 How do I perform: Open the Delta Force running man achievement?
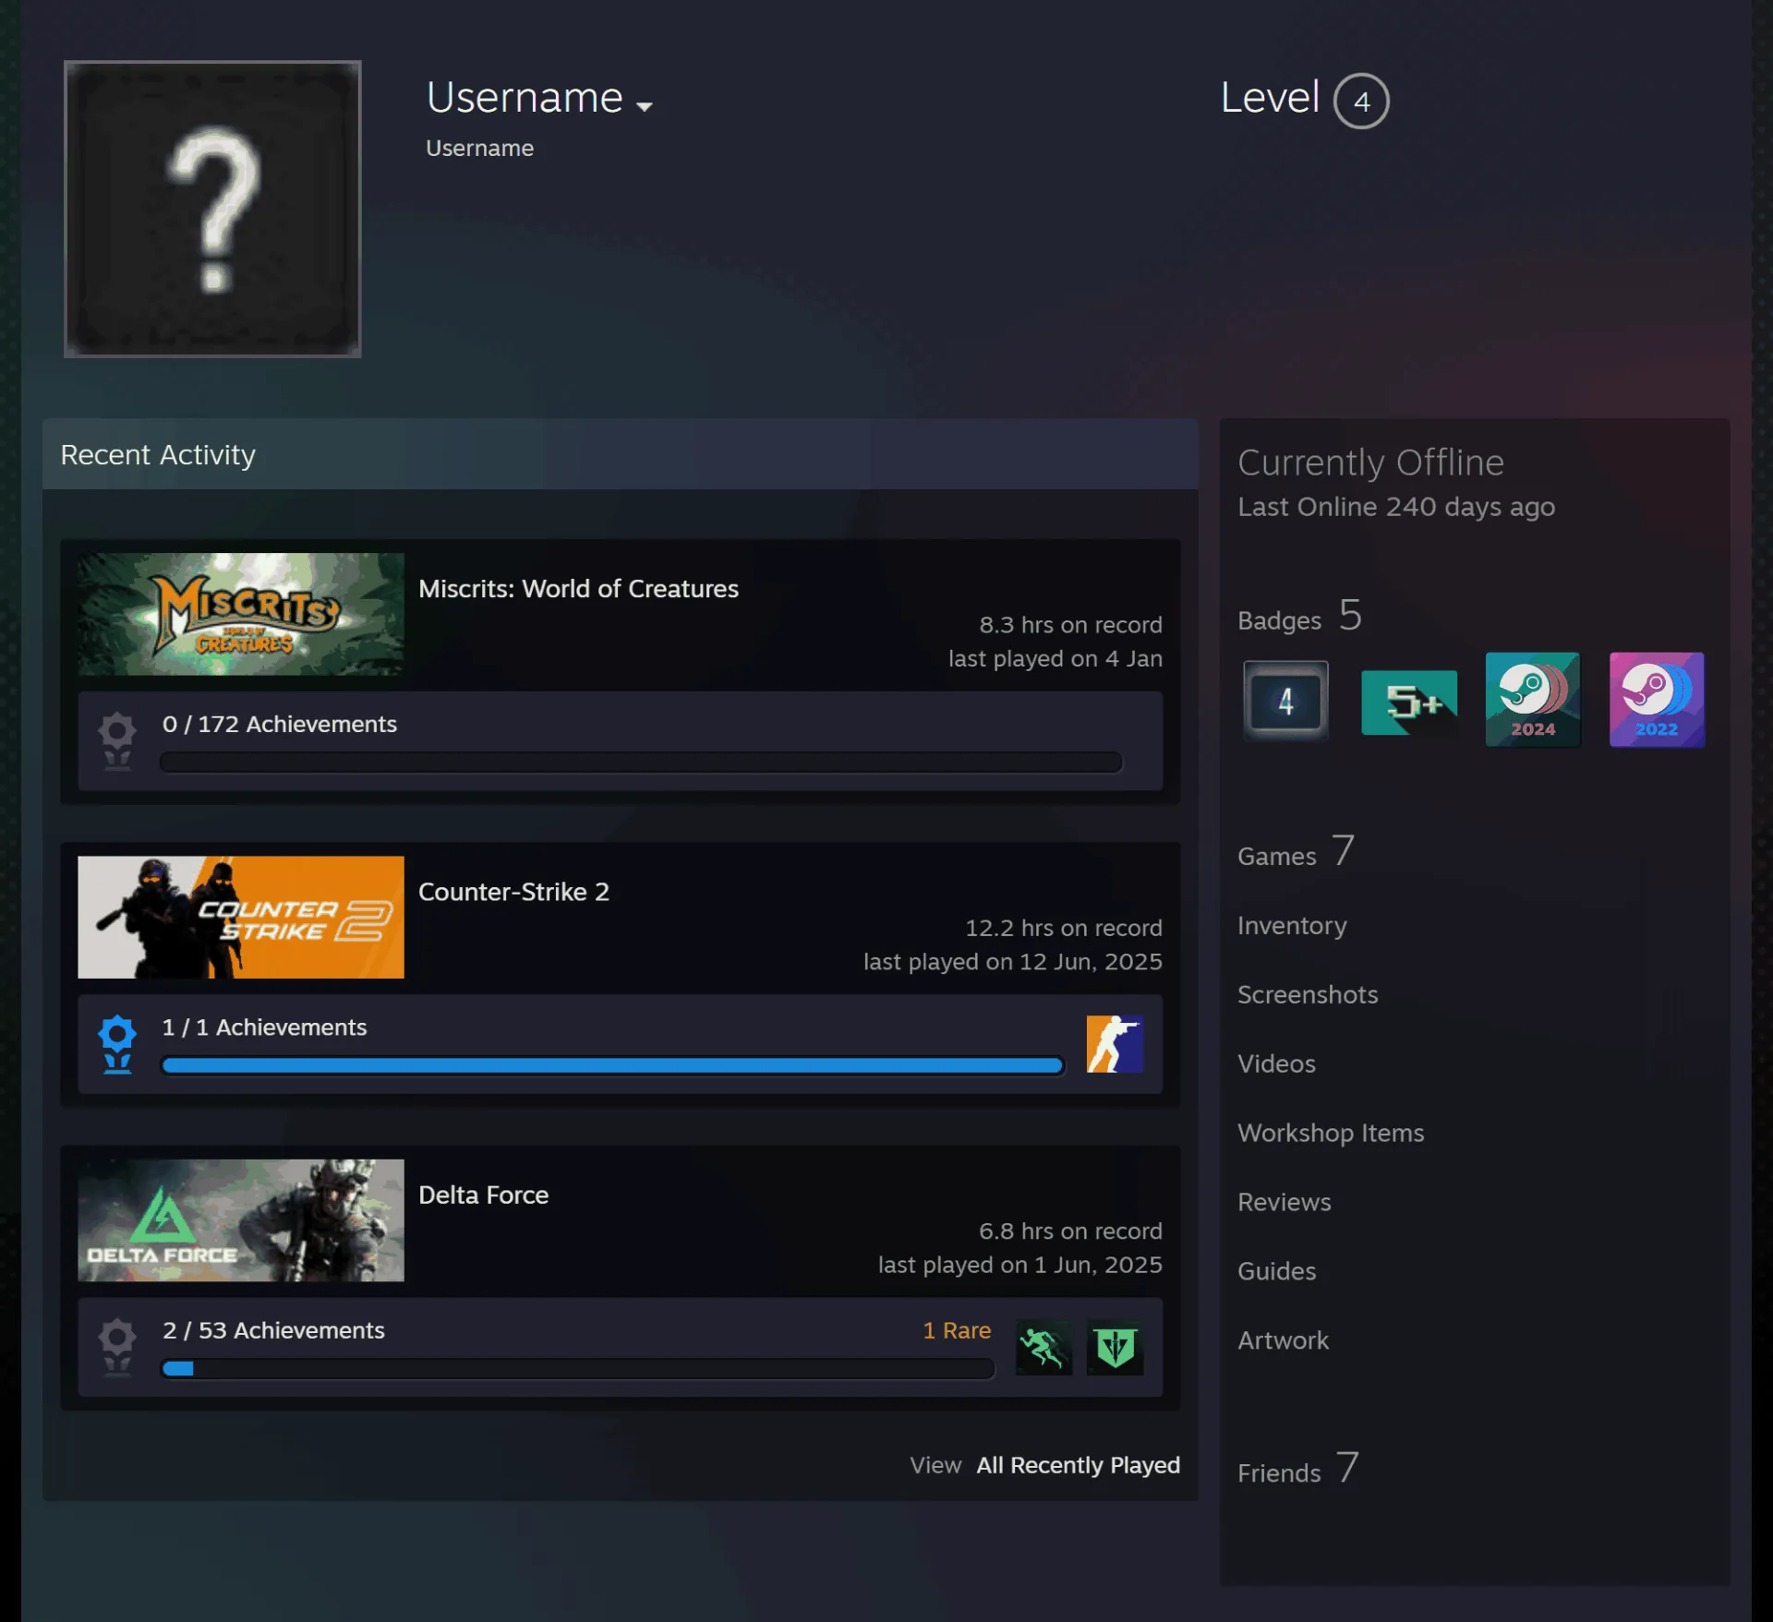[1043, 1347]
